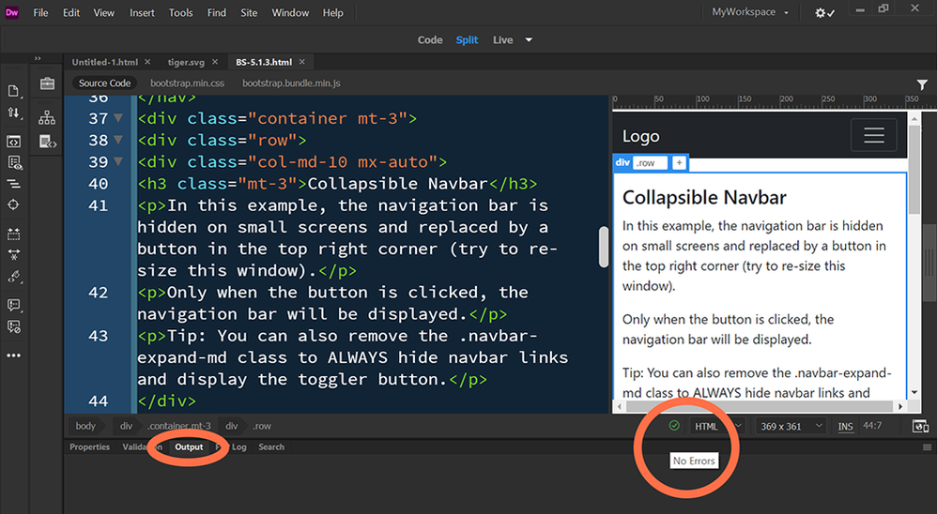The height and width of the screenshot is (514, 937).
Task: Click the Live View options icon
Action: (x=13, y=142)
